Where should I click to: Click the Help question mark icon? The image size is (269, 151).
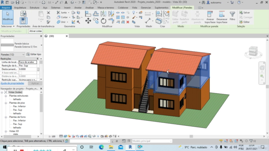(x=239, y=3)
